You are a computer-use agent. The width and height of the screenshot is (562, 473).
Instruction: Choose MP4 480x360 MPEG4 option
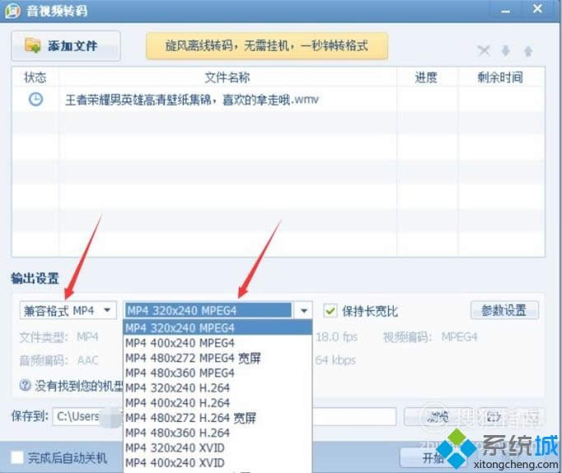click(218, 372)
